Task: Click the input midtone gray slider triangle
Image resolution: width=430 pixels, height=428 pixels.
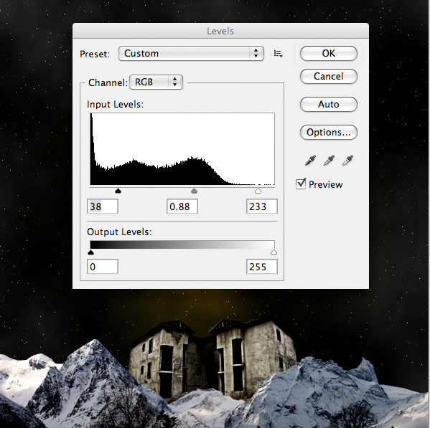Action: [x=194, y=191]
